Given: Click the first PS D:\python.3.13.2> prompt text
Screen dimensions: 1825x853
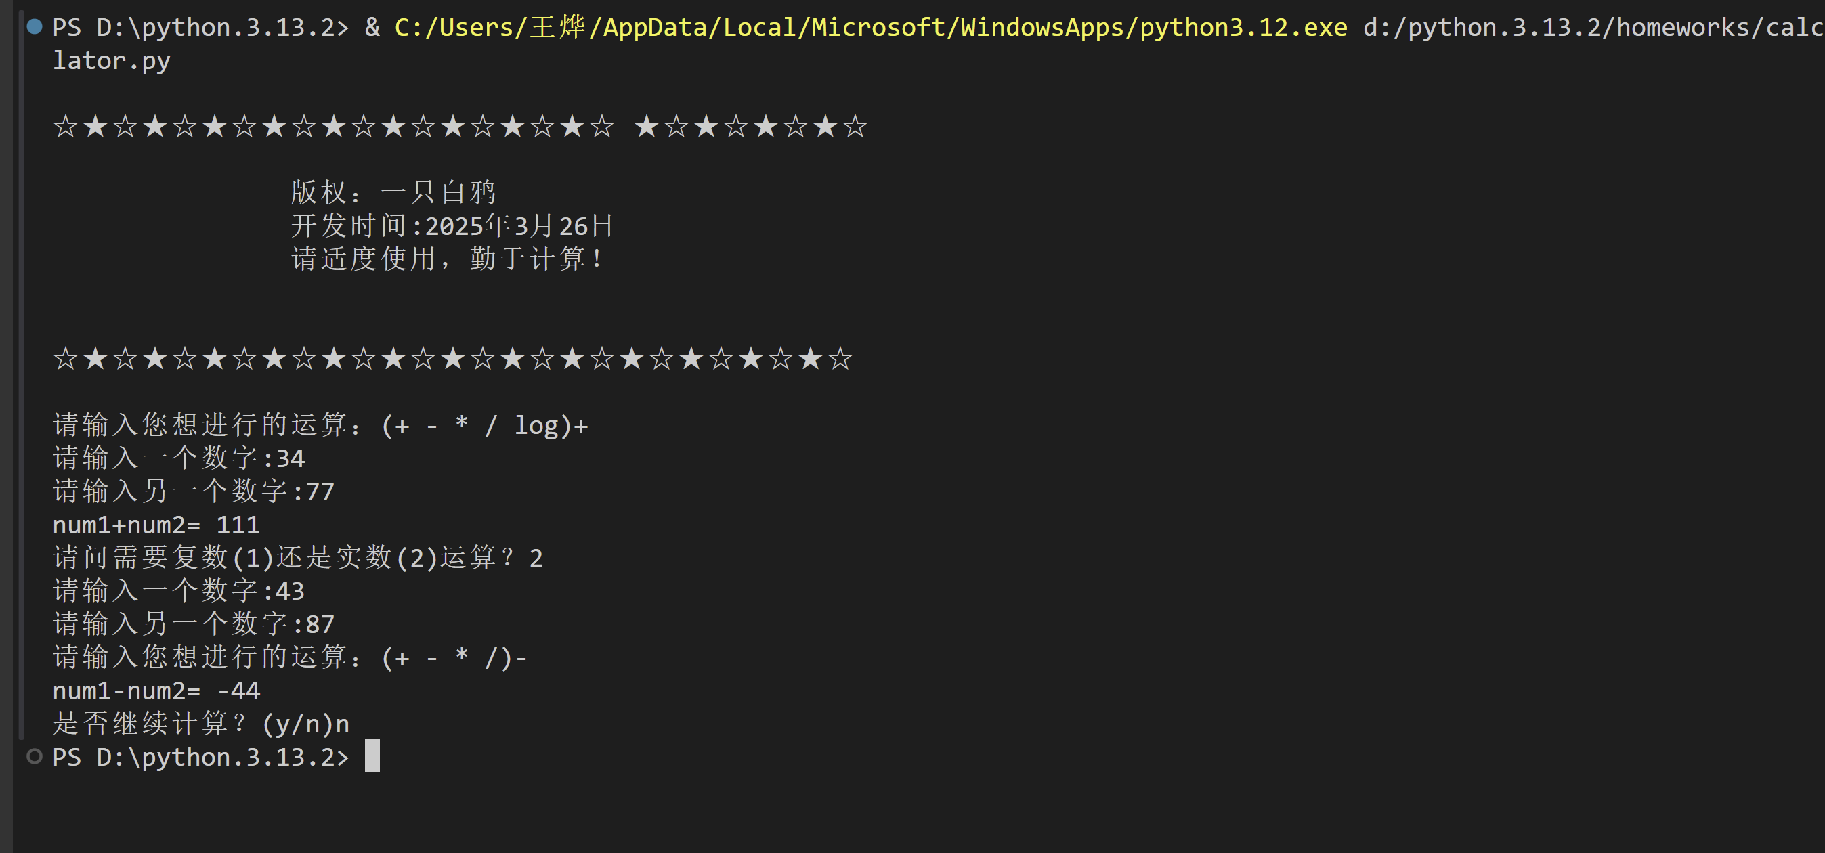Looking at the screenshot, I should 200,27.
